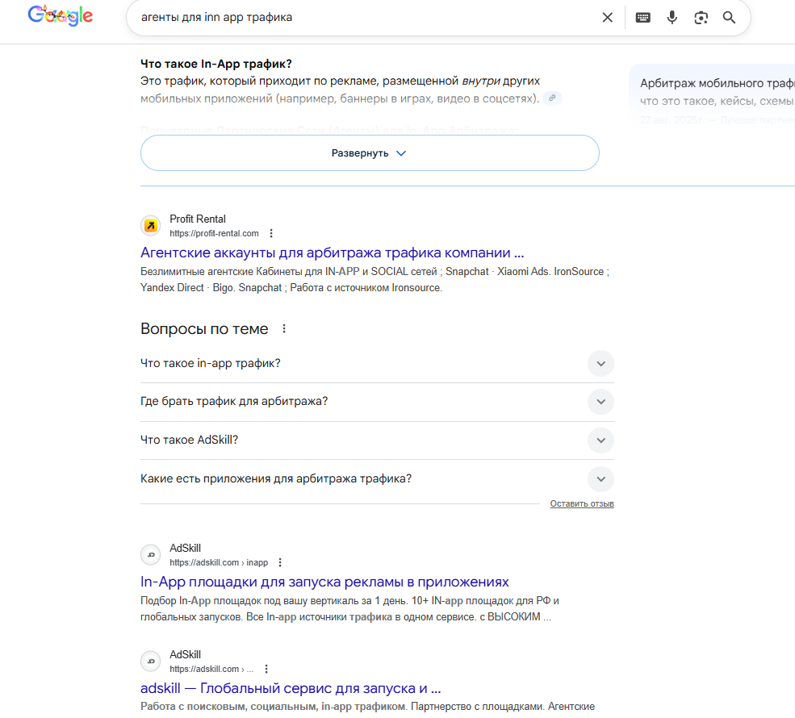Open the on-screen keyboard icon

[x=642, y=16]
